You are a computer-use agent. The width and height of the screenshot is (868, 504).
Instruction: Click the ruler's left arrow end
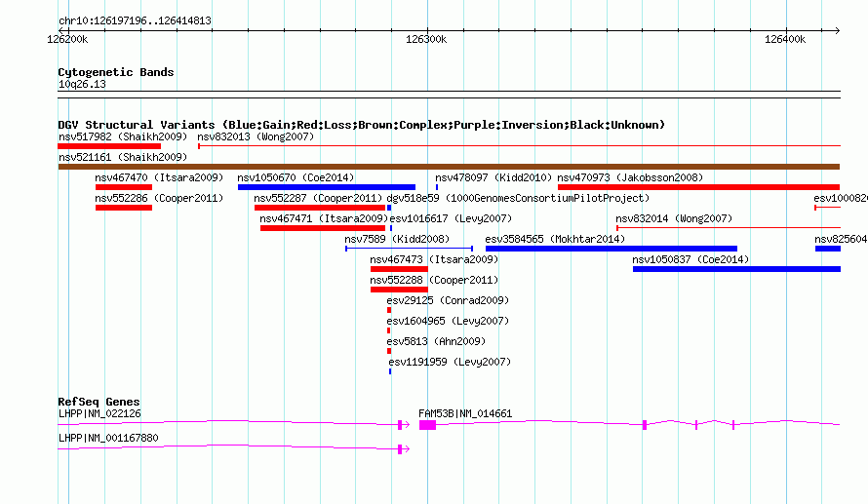(61, 30)
